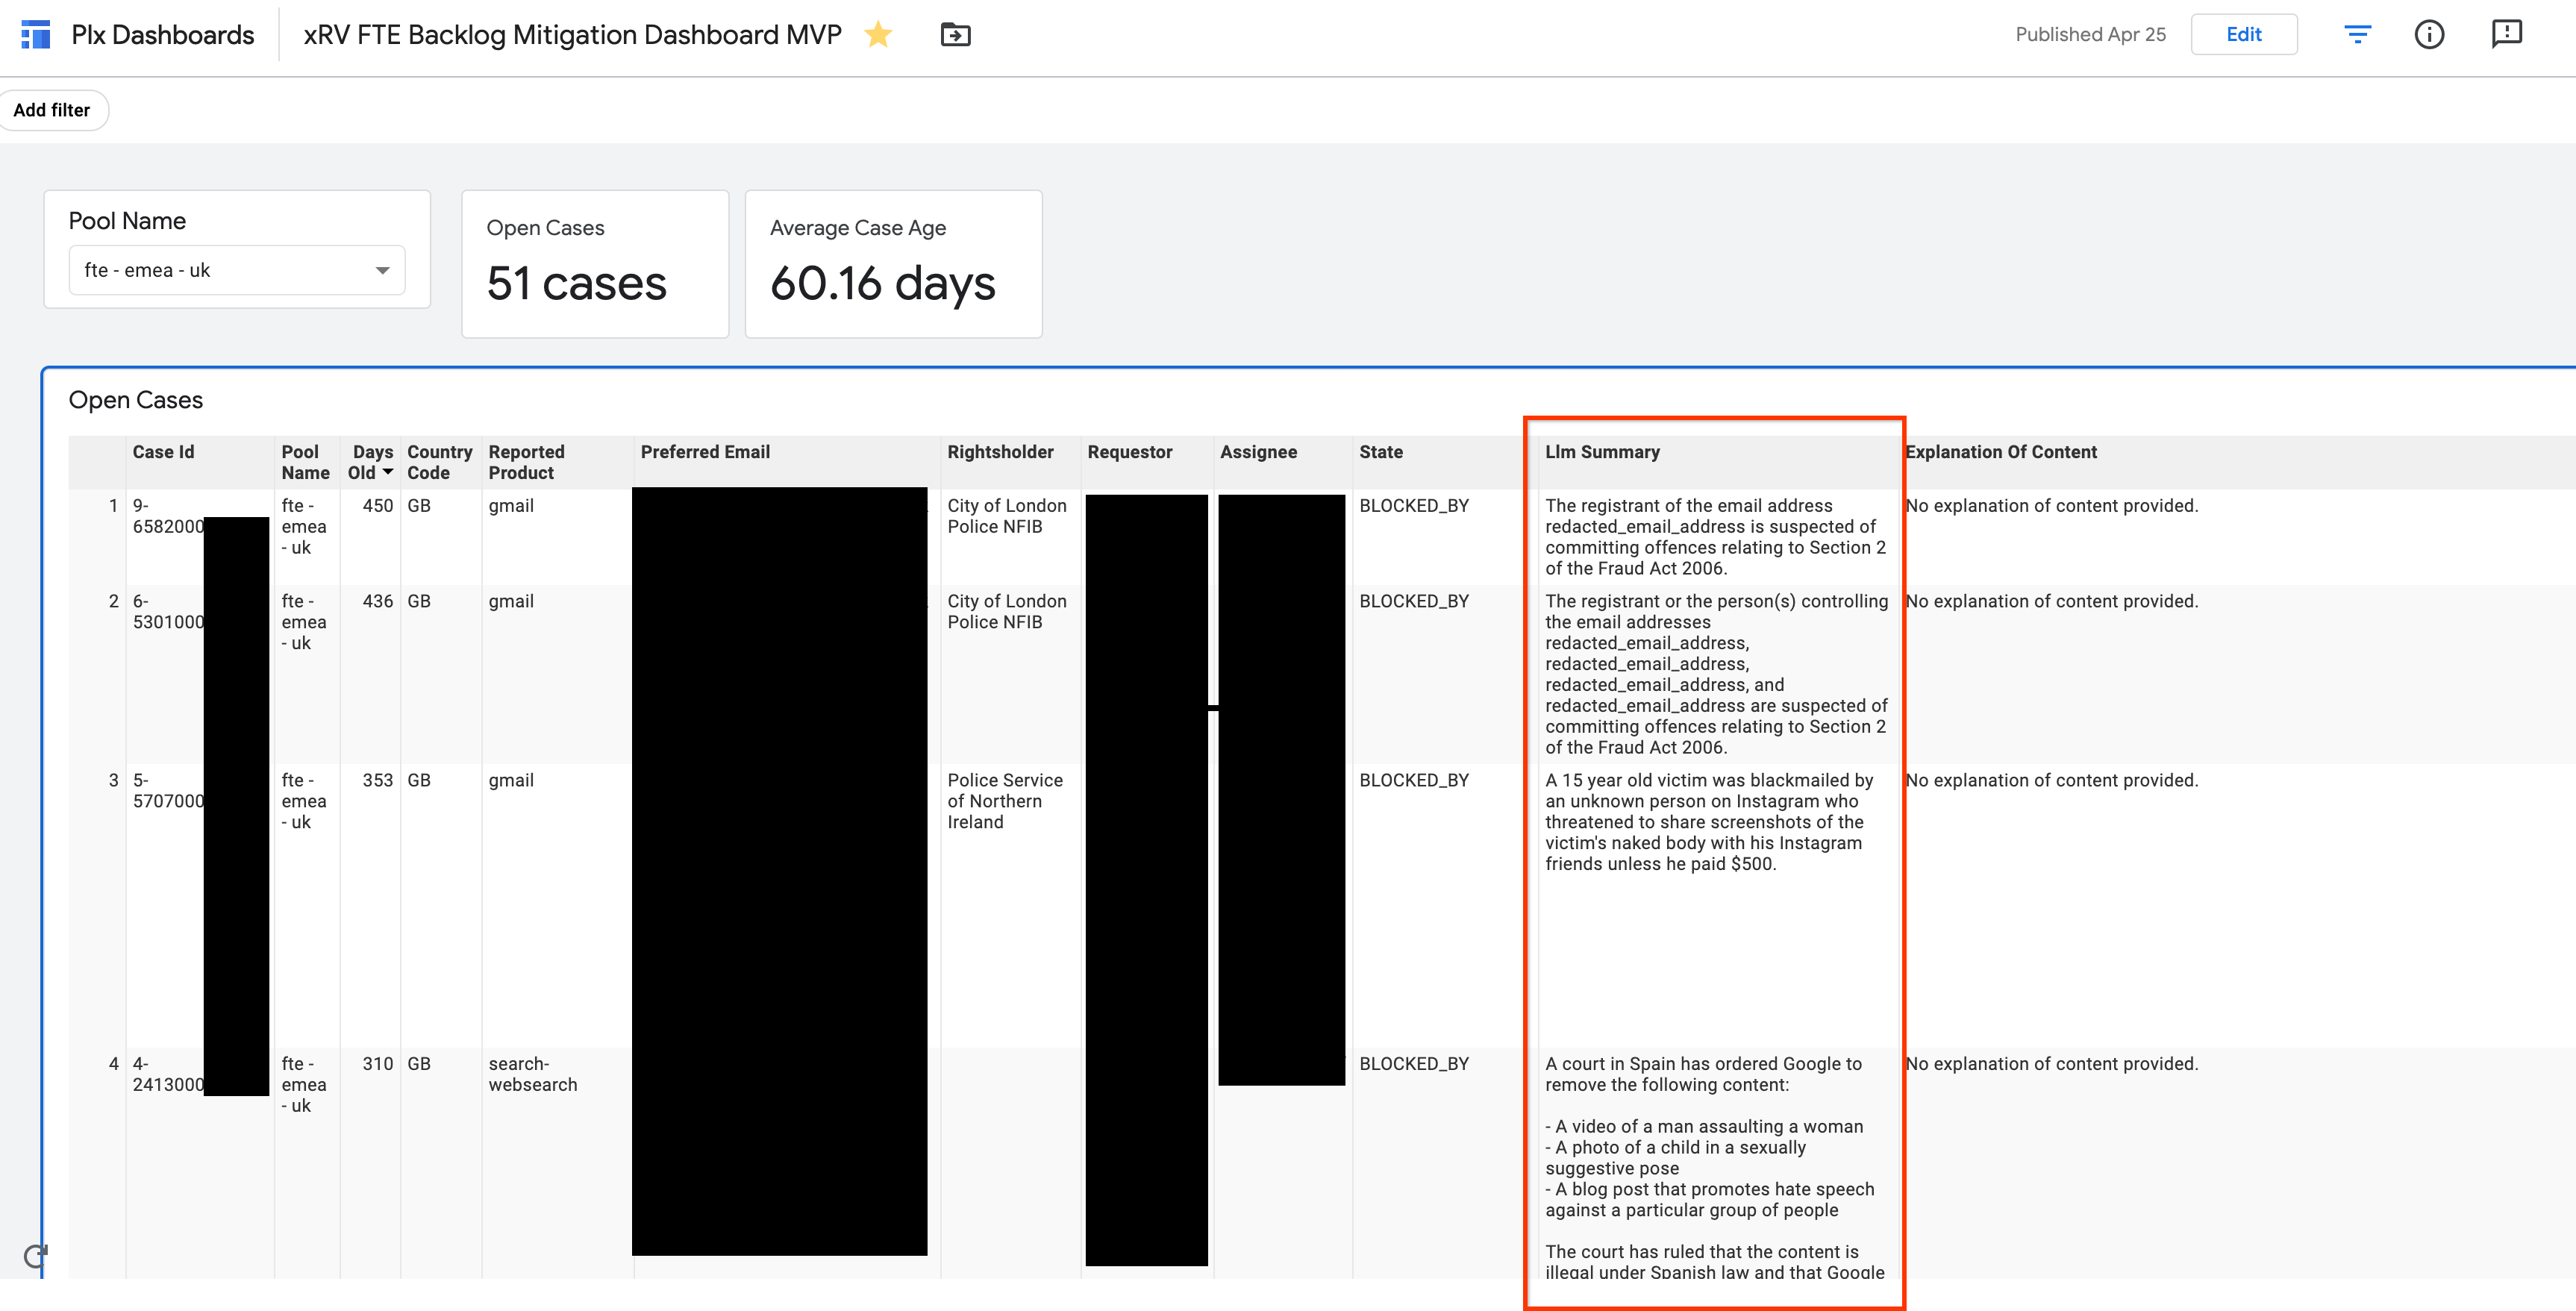2576x1311 pixels.
Task: Click the 60.16 days scorecard value
Action: pyautogui.click(x=882, y=283)
